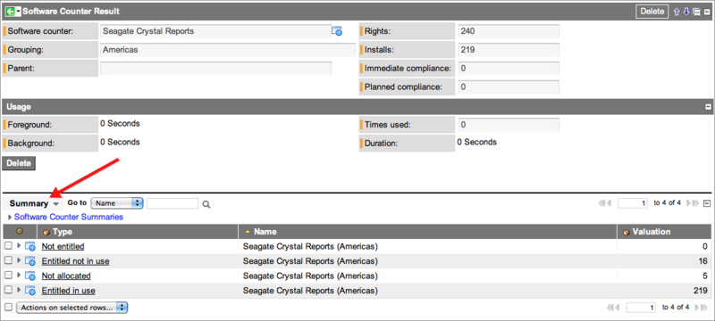Click the record icon for Entitled not in use
Image resolution: width=715 pixels, height=321 pixels.
tap(30, 261)
